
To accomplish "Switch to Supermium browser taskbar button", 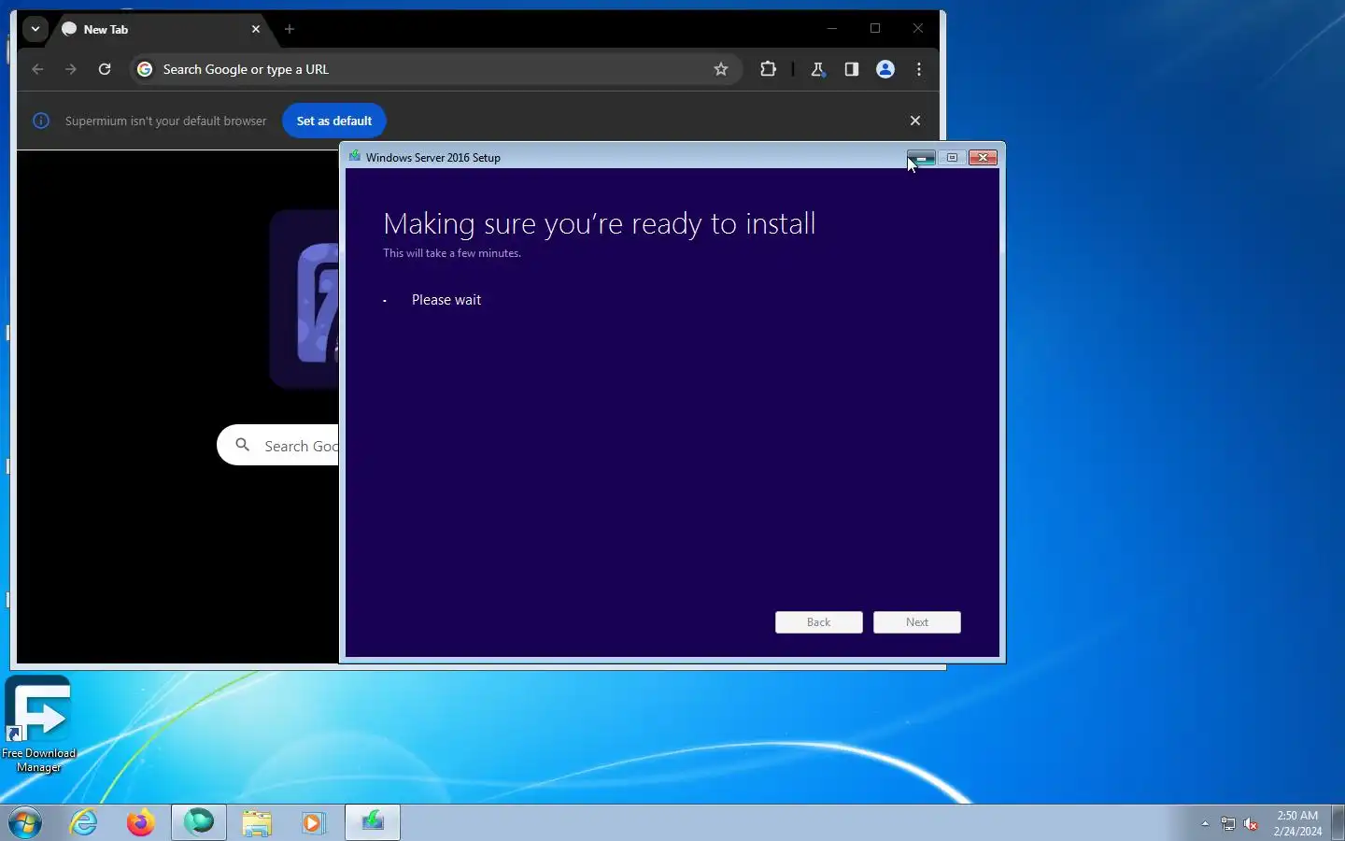I will click(199, 822).
